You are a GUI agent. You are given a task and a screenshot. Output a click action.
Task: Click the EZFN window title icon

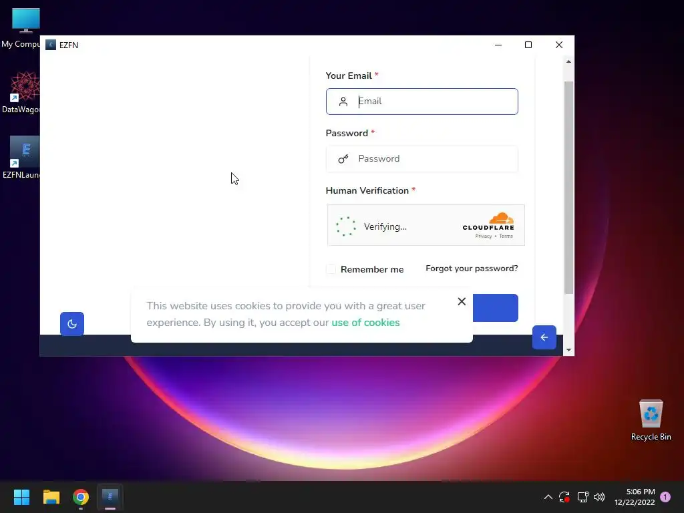(x=51, y=45)
